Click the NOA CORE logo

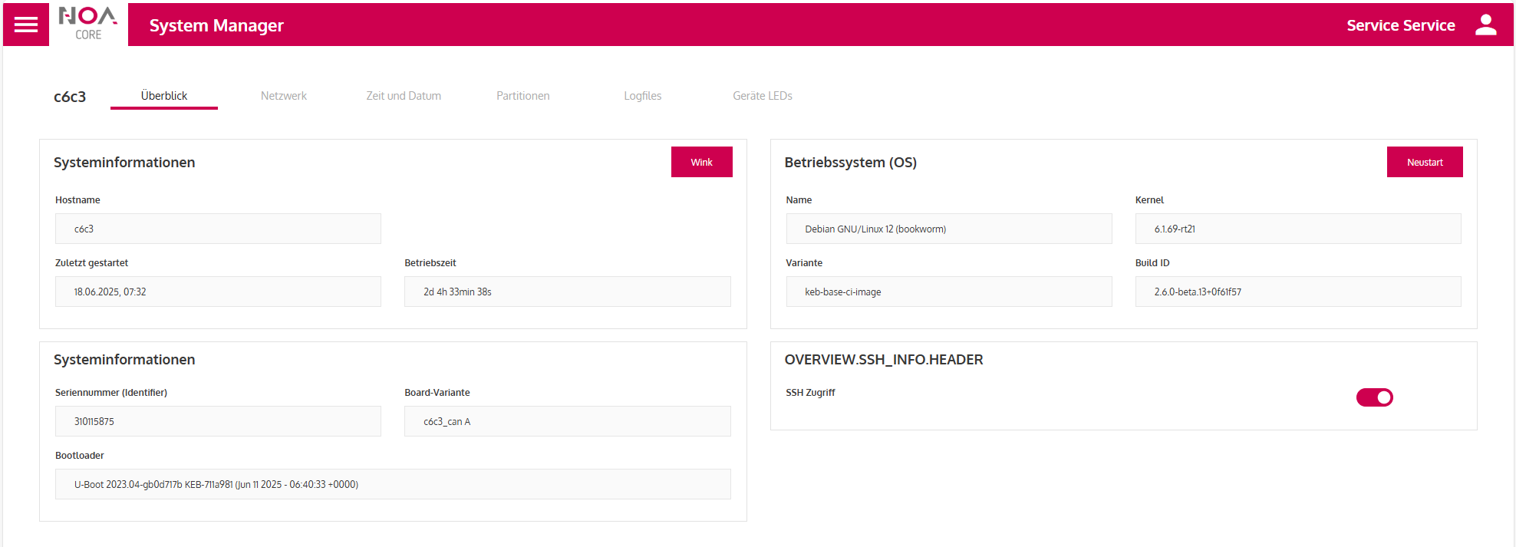(88, 24)
